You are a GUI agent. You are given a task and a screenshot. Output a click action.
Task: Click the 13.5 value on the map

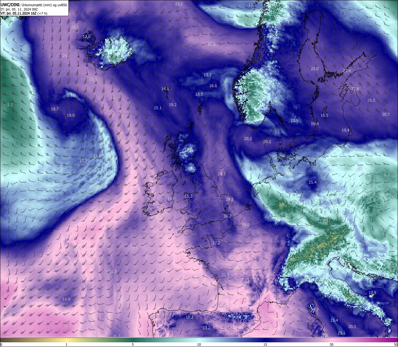tap(199, 94)
